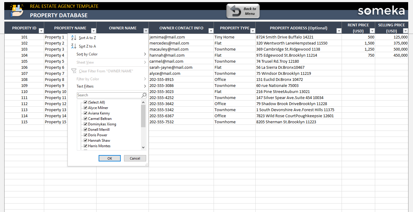The image size is (413, 212).
Task: Click the someka logo
Action: coord(381,11)
